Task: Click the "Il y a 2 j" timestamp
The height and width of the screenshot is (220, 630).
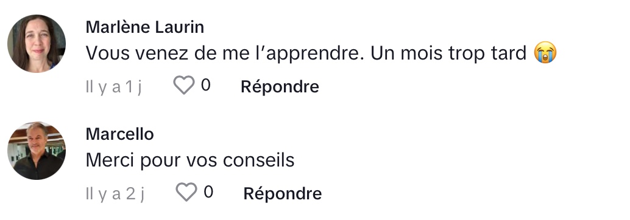Action: (115, 193)
